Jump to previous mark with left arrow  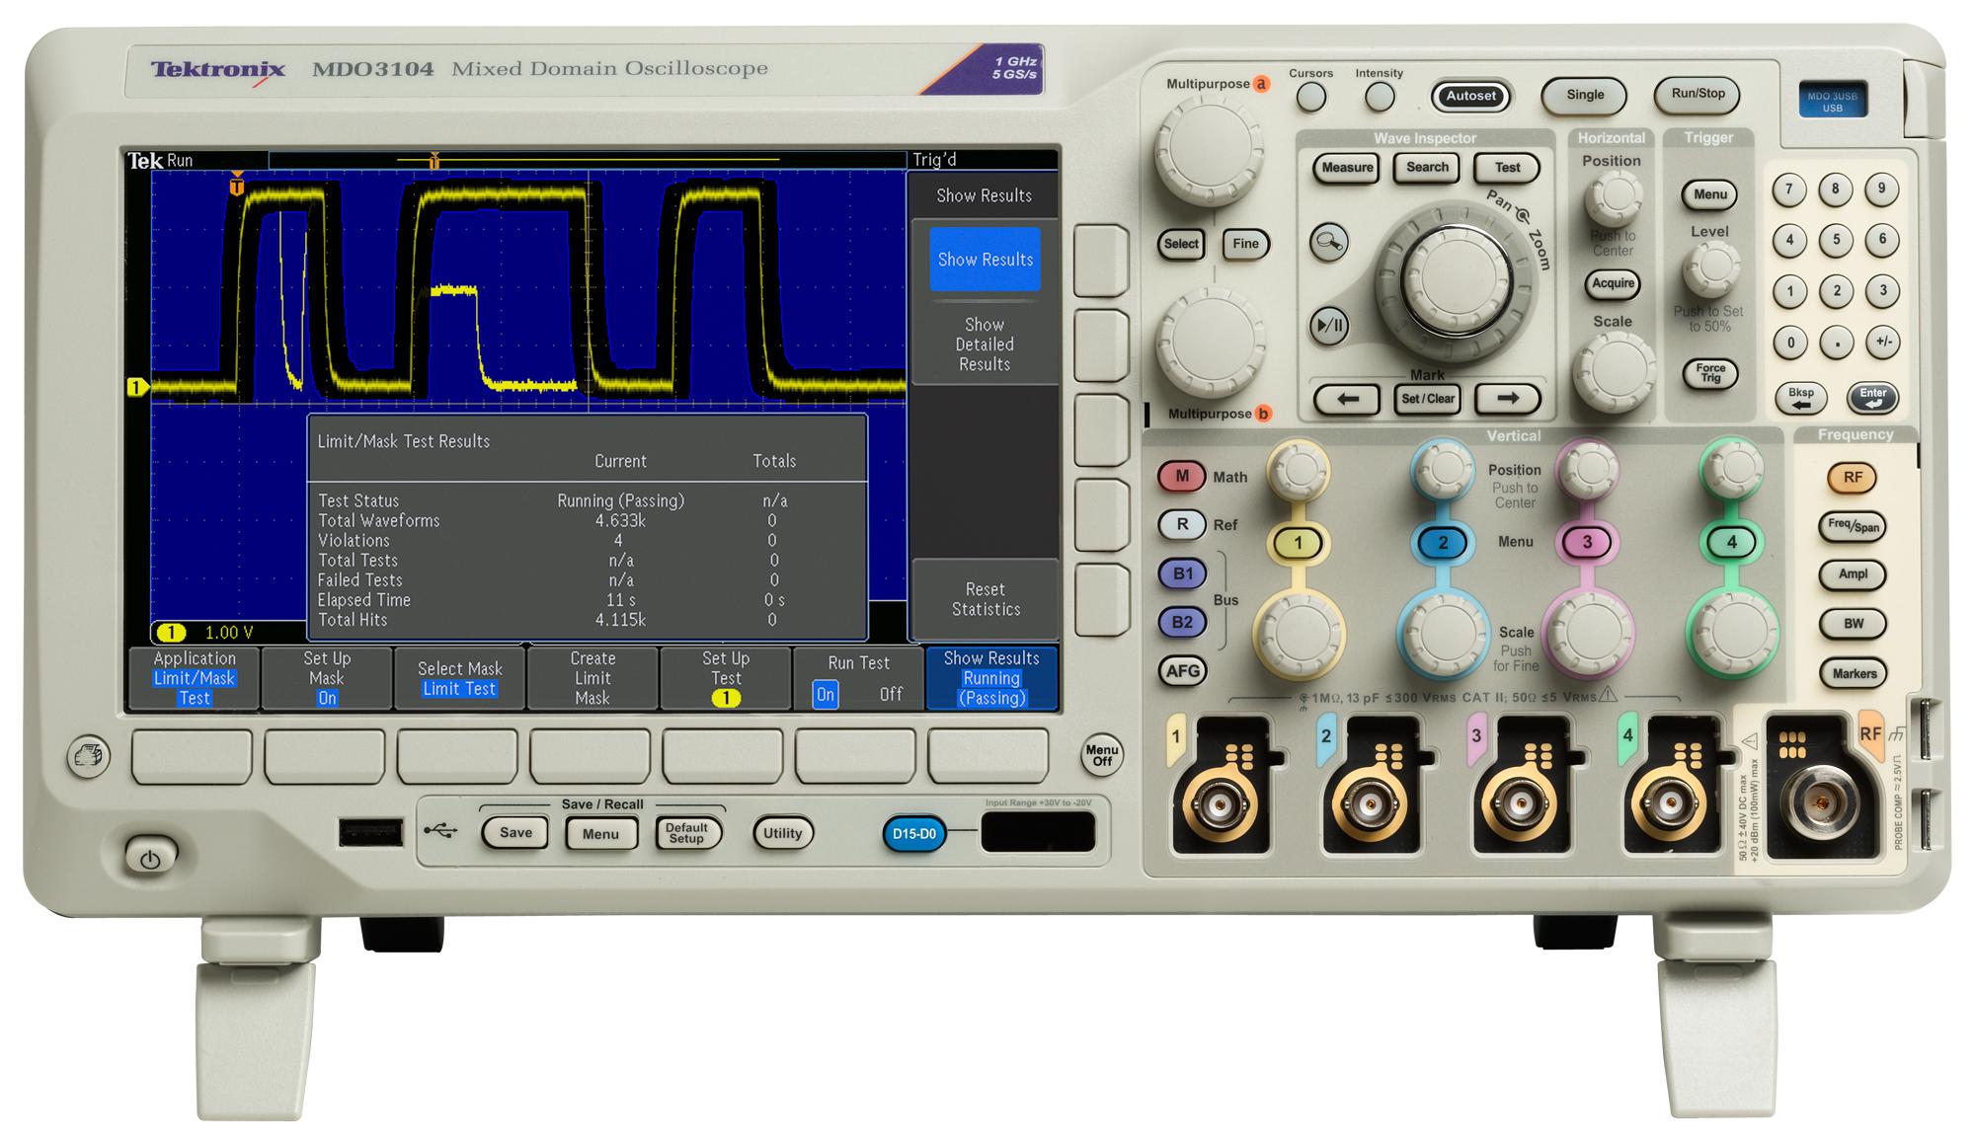[1347, 399]
